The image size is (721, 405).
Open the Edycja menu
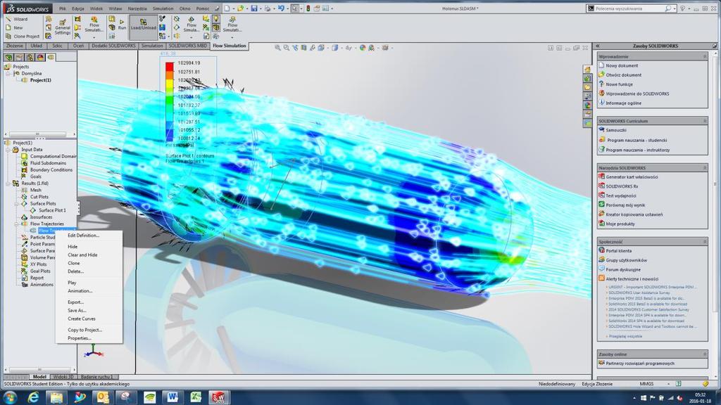click(78, 8)
